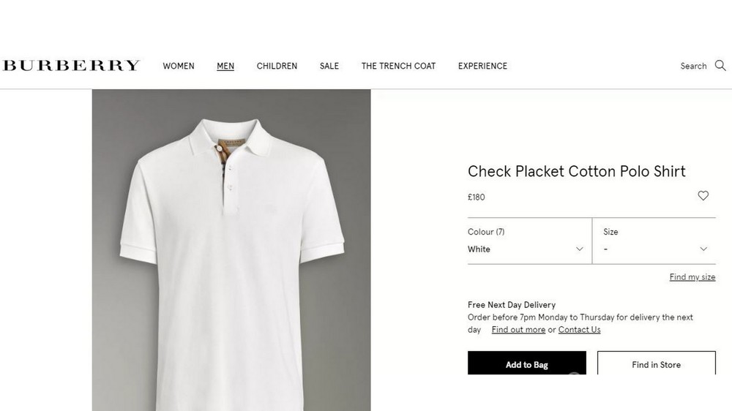Click the Find in Store button
The height and width of the screenshot is (411, 732).
tap(656, 364)
